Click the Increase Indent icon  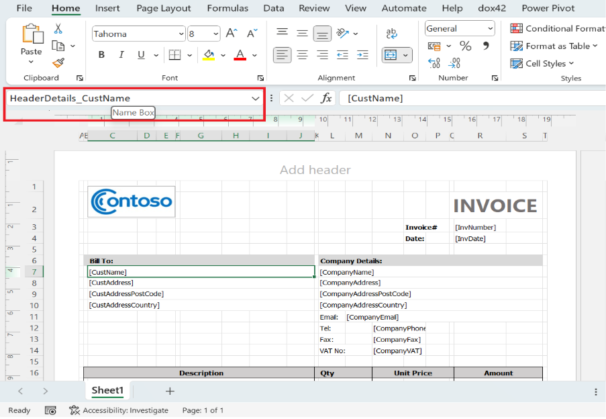[362, 55]
